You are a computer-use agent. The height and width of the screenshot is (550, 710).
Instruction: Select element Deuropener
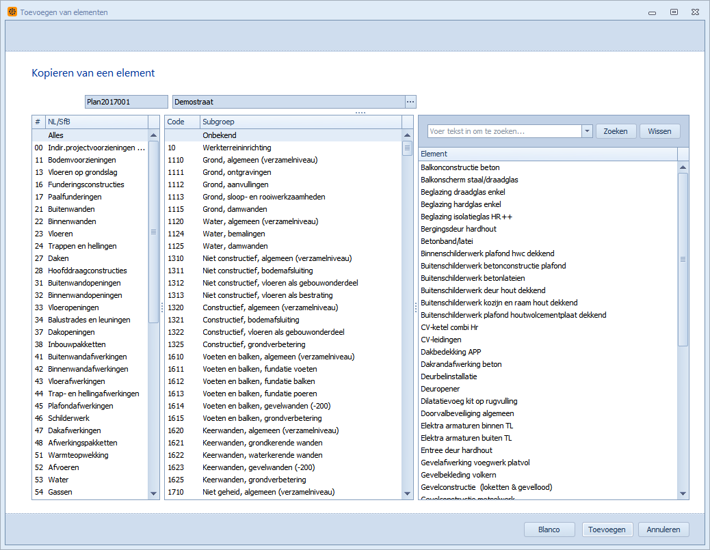tap(548, 389)
